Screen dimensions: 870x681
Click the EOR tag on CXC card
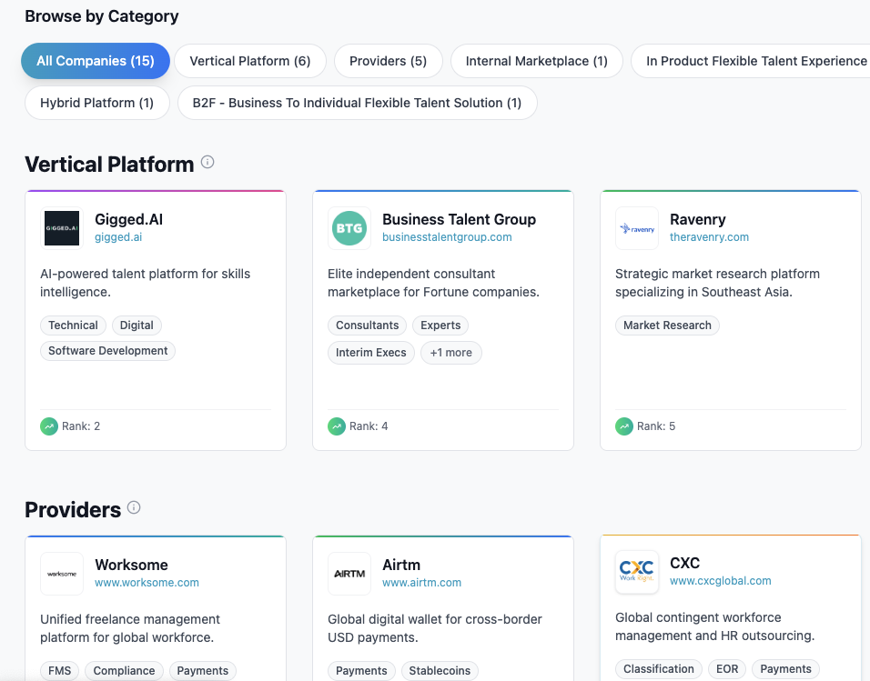point(727,669)
